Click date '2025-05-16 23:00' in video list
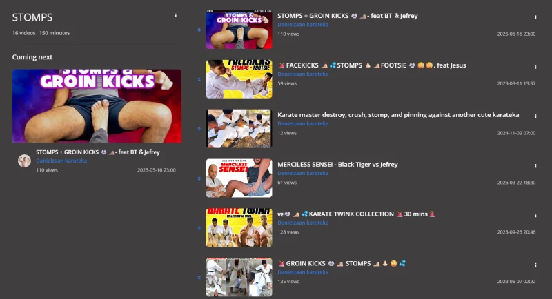Image resolution: width=552 pixels, height=299 pixels. click(x=516, y=34)
